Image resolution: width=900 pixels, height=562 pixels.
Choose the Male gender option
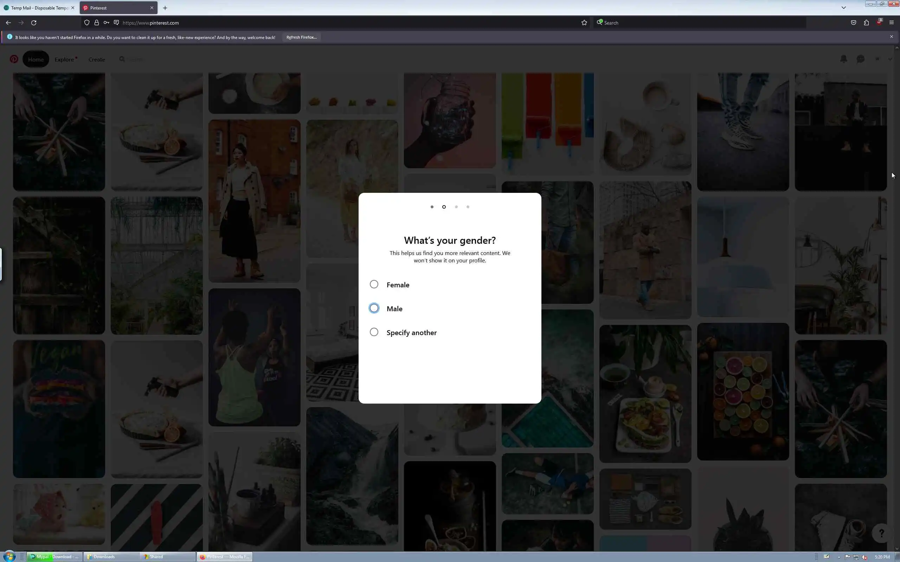click(x=374, y=308)
